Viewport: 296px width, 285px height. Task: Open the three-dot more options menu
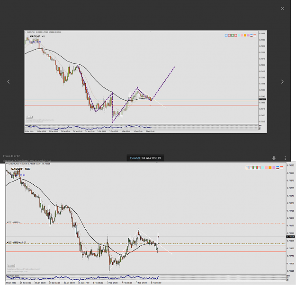point(285,158)
